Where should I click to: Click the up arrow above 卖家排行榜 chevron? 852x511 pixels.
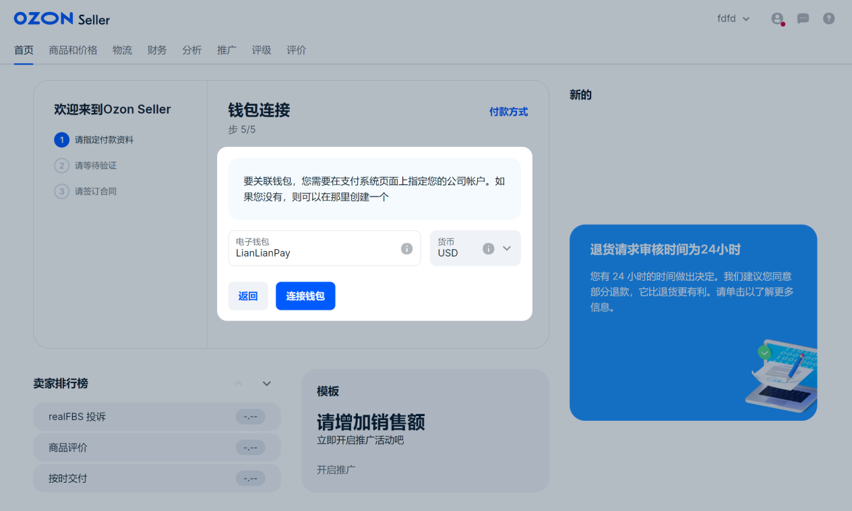point(237,383)
